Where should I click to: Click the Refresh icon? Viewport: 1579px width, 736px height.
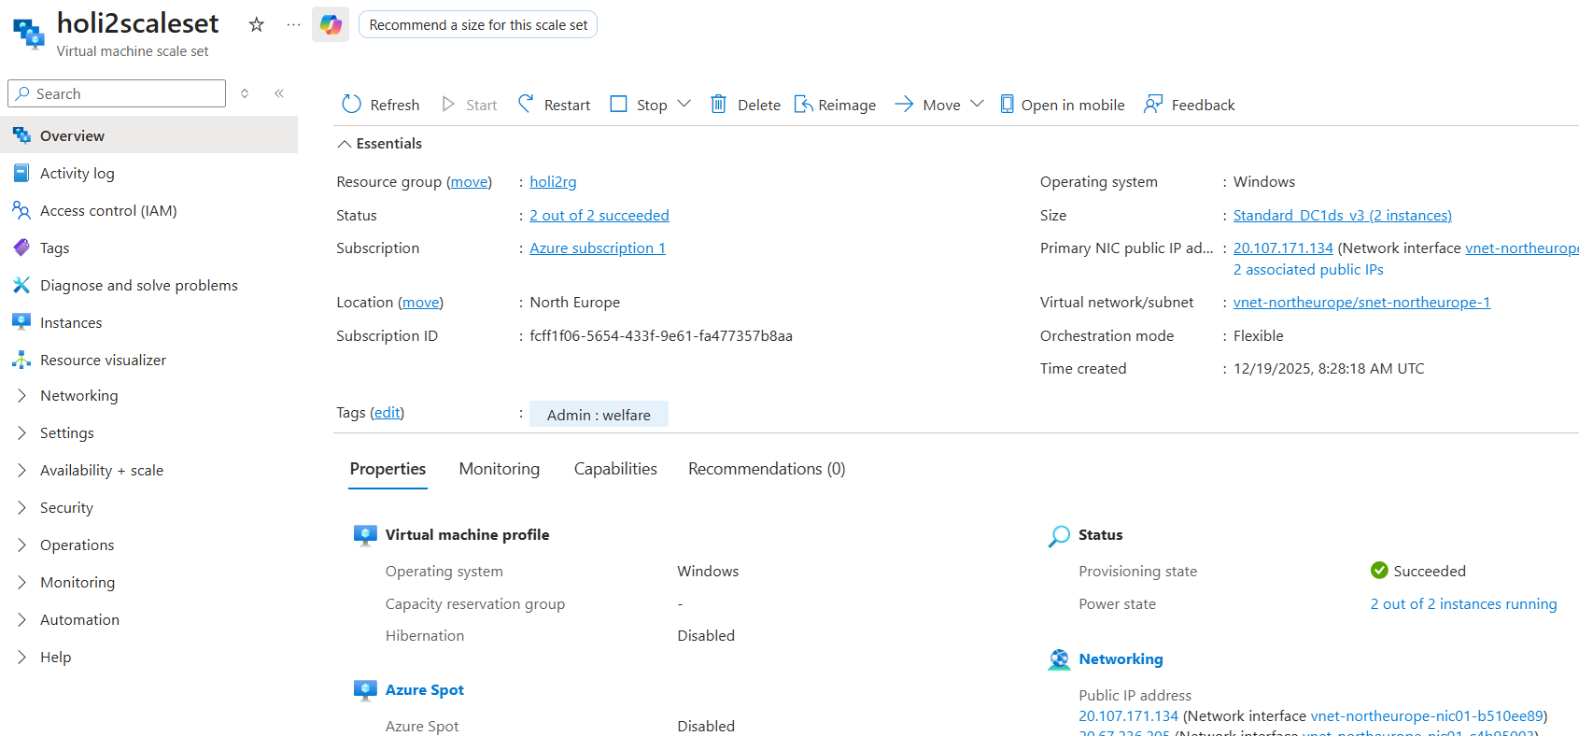(x=352, y=104)
